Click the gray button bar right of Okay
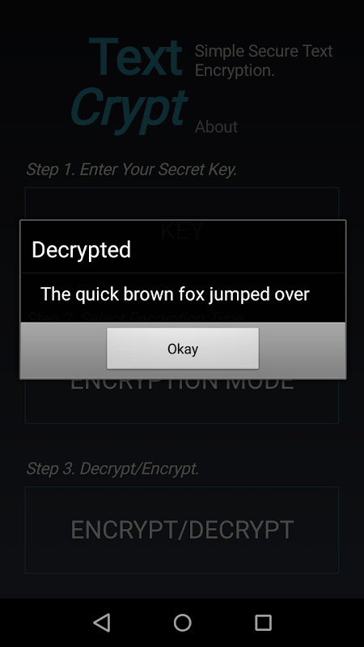This screenshot has width=364, height=647. [302, 350]
